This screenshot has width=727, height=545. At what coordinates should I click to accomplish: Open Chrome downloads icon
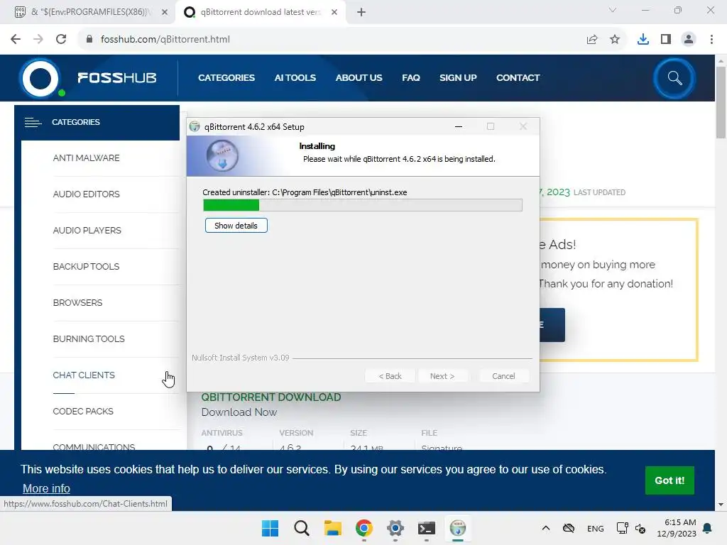643,40
